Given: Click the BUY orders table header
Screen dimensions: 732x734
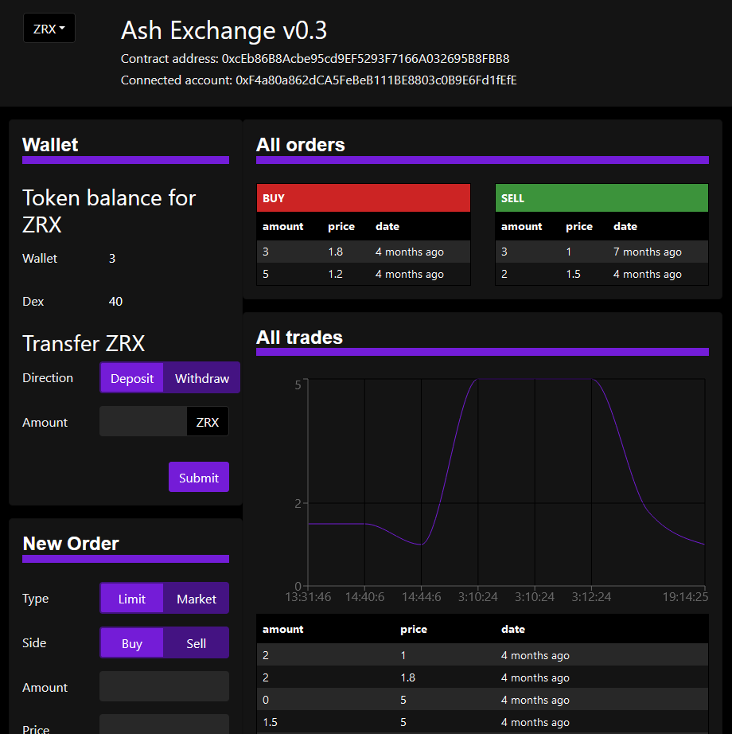Looking at the screenshot, I should 364,198.
